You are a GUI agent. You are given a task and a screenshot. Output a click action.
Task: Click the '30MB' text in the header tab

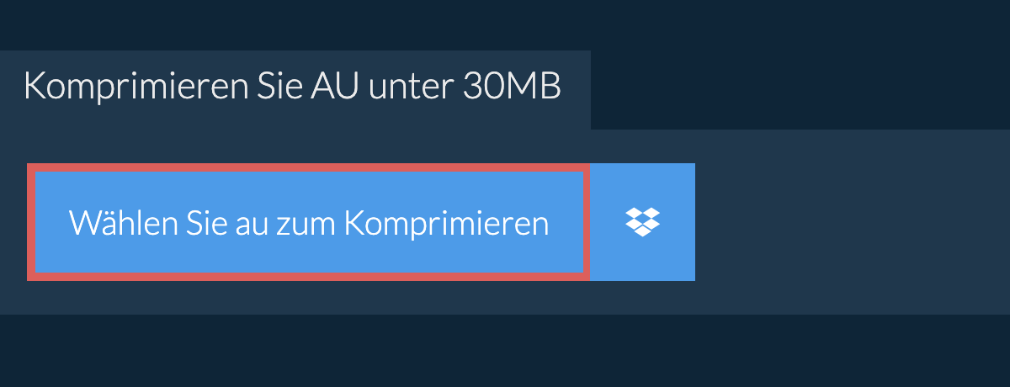click(x=512, y=87)
